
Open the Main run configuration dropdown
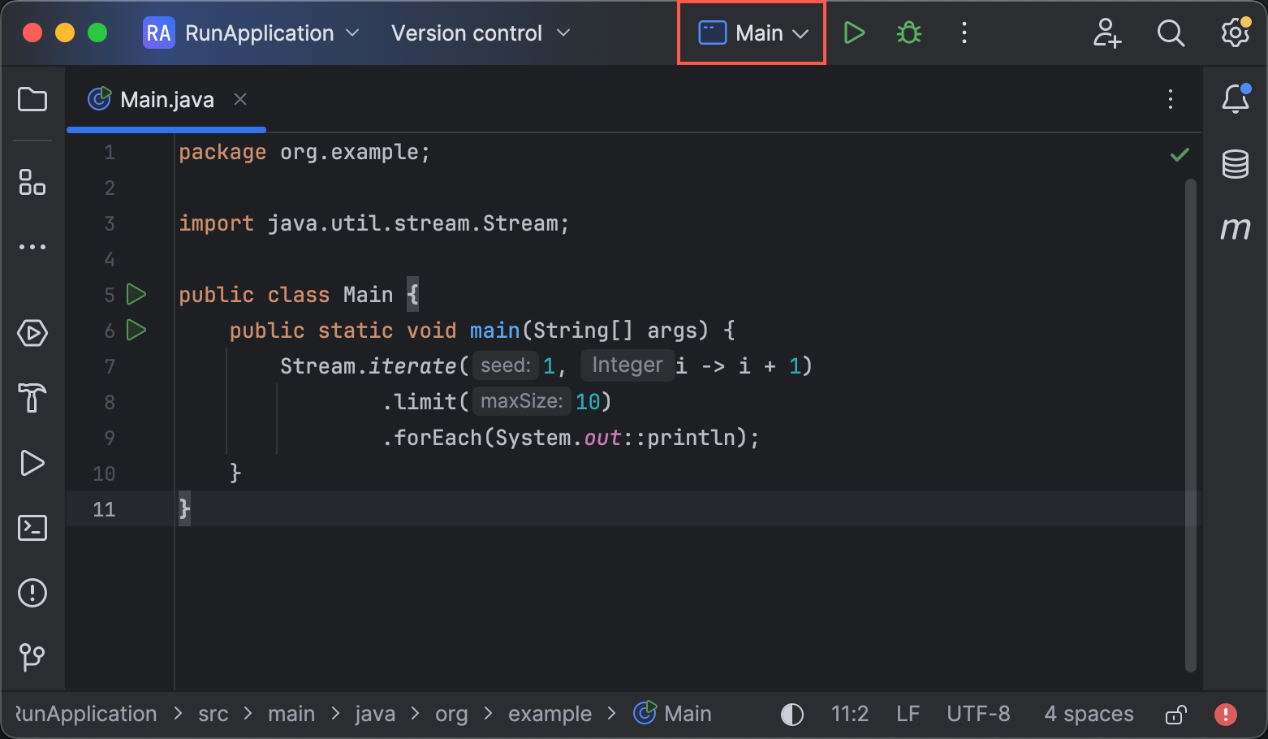[753, 33]
